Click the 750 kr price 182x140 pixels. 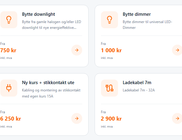(x=8, y=50)
